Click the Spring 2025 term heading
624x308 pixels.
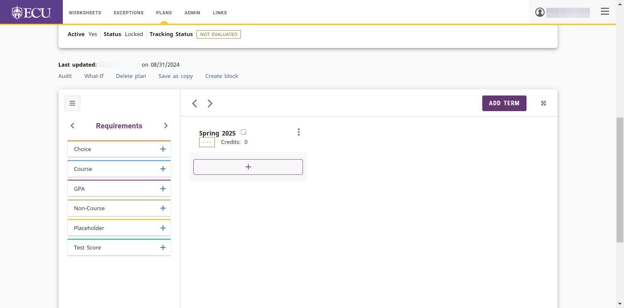[x=217, y=133]
